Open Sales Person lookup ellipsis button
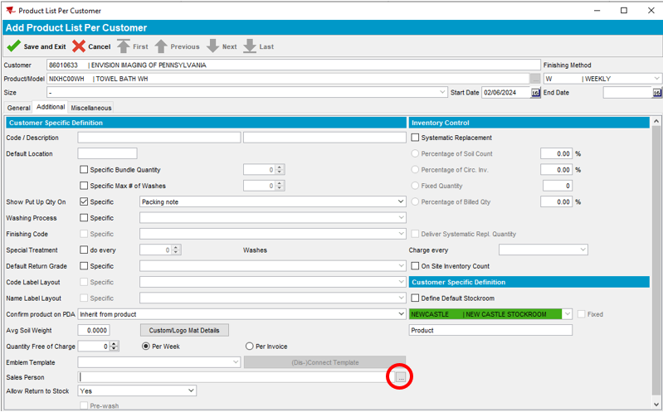 pos(401,377)
